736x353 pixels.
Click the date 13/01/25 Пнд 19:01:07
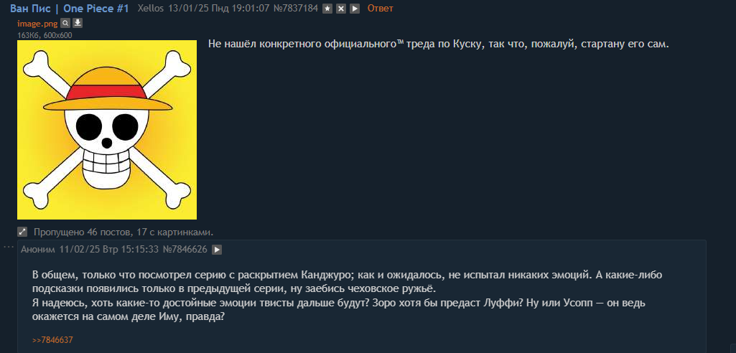[219, 9]
